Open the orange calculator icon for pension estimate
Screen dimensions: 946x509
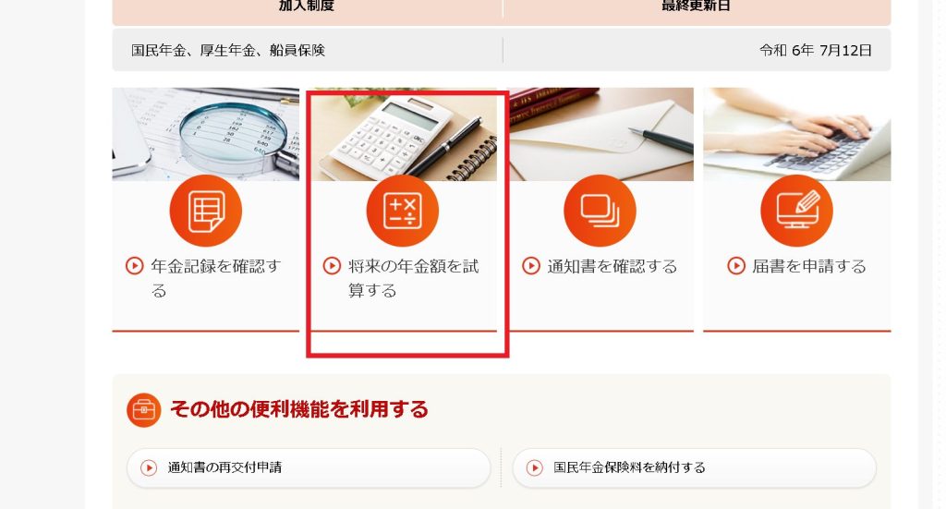(403, 211)
